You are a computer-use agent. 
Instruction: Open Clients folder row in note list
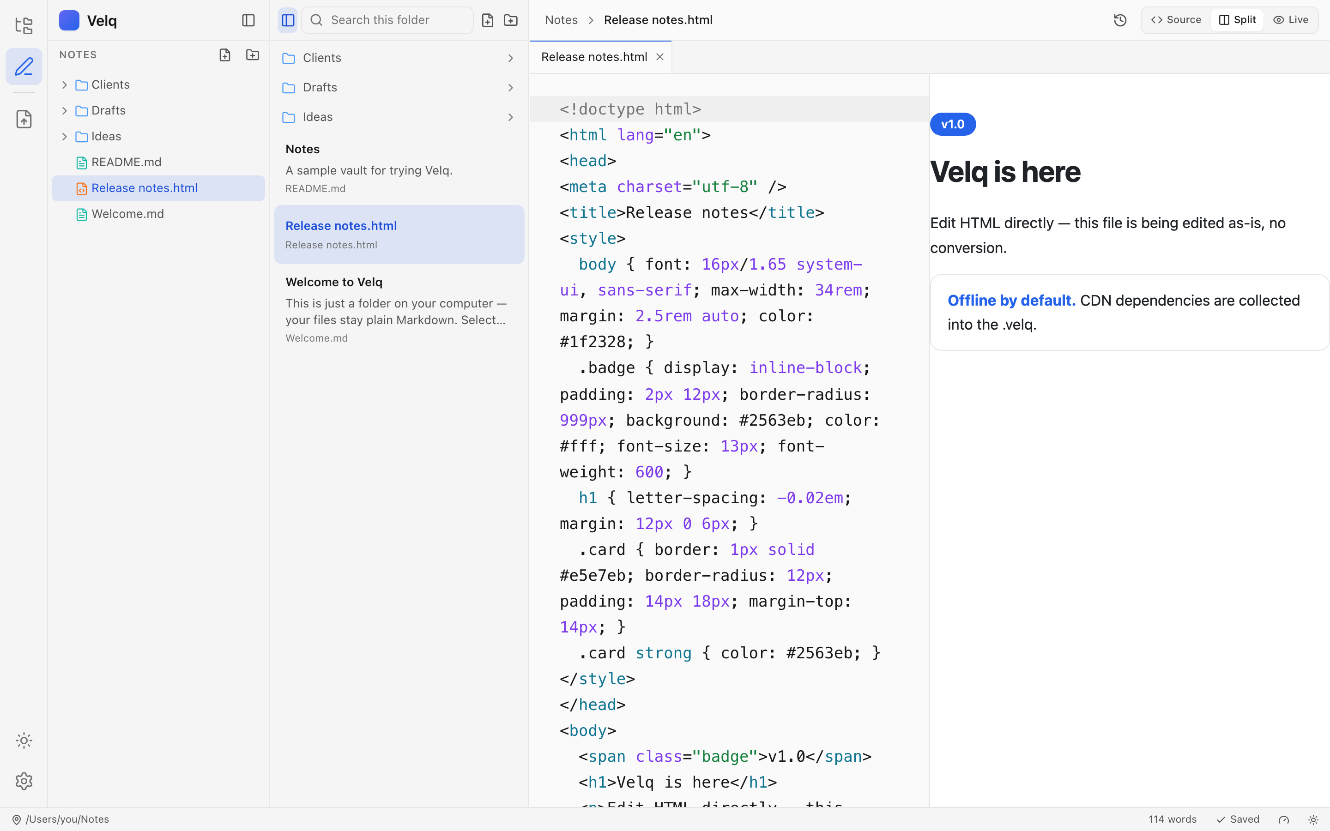pyautogui.click(x=399, y=58)
